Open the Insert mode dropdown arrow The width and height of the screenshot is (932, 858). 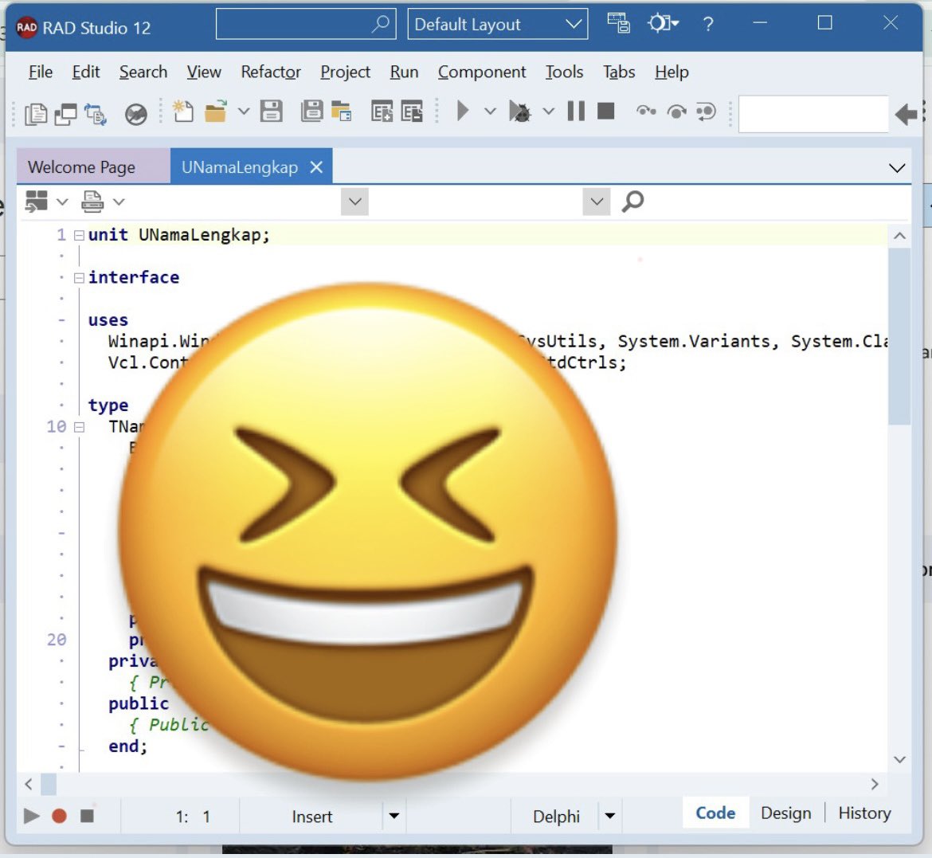(394, 816)
